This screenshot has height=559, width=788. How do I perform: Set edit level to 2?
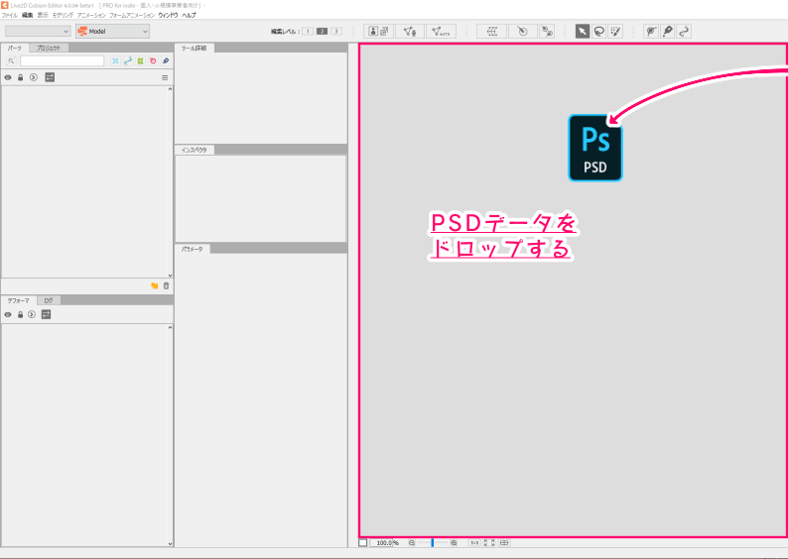point(323,31)
